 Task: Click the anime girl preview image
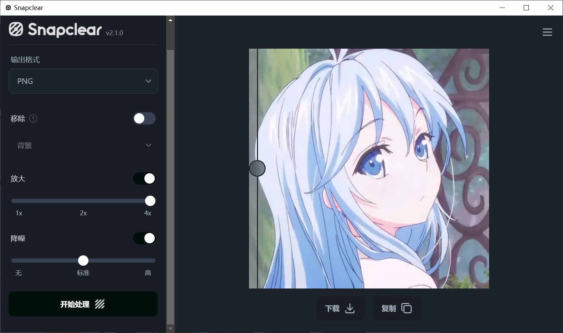(x=369, y=168)
